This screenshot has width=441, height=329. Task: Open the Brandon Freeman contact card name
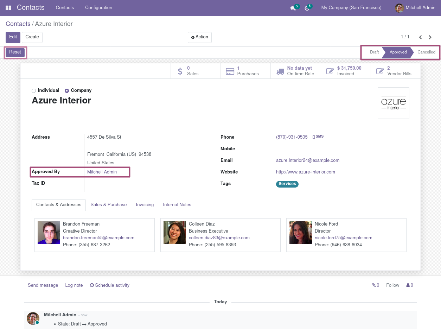click(x=81, y=224)
